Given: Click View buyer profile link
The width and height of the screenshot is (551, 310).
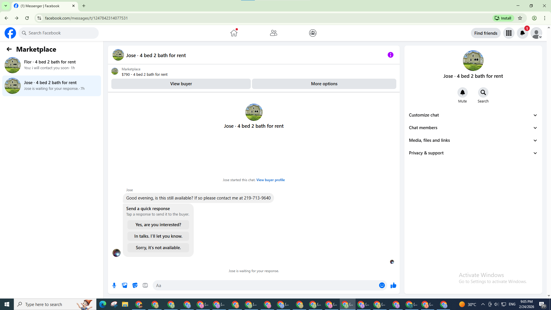Looking at the screenshot, I should [270, 180].
